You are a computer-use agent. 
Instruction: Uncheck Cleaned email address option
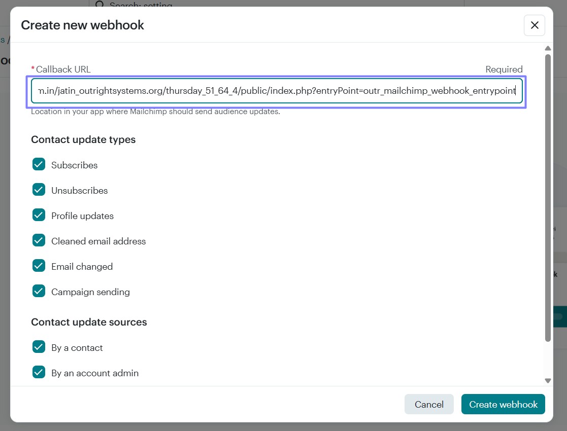coord(39,240)
